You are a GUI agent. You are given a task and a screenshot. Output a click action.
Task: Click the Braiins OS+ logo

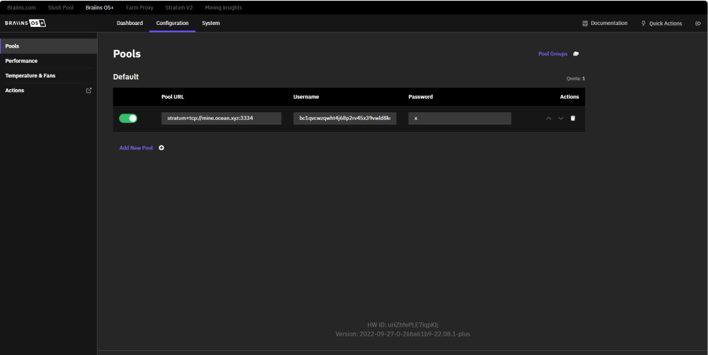(26, 23)
